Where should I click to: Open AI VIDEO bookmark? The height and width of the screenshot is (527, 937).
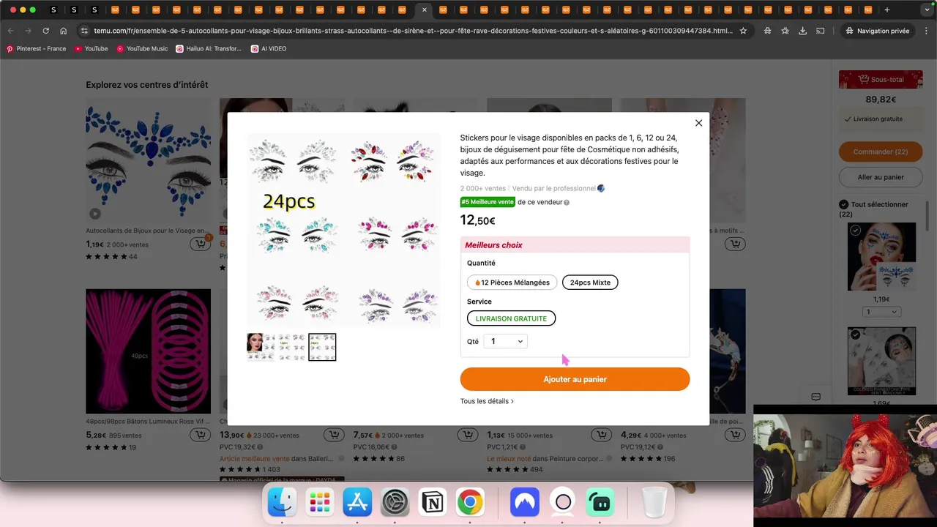269,48
